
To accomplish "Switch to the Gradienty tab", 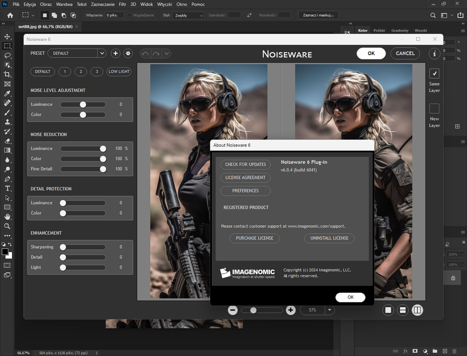I will tap(400, 30).
